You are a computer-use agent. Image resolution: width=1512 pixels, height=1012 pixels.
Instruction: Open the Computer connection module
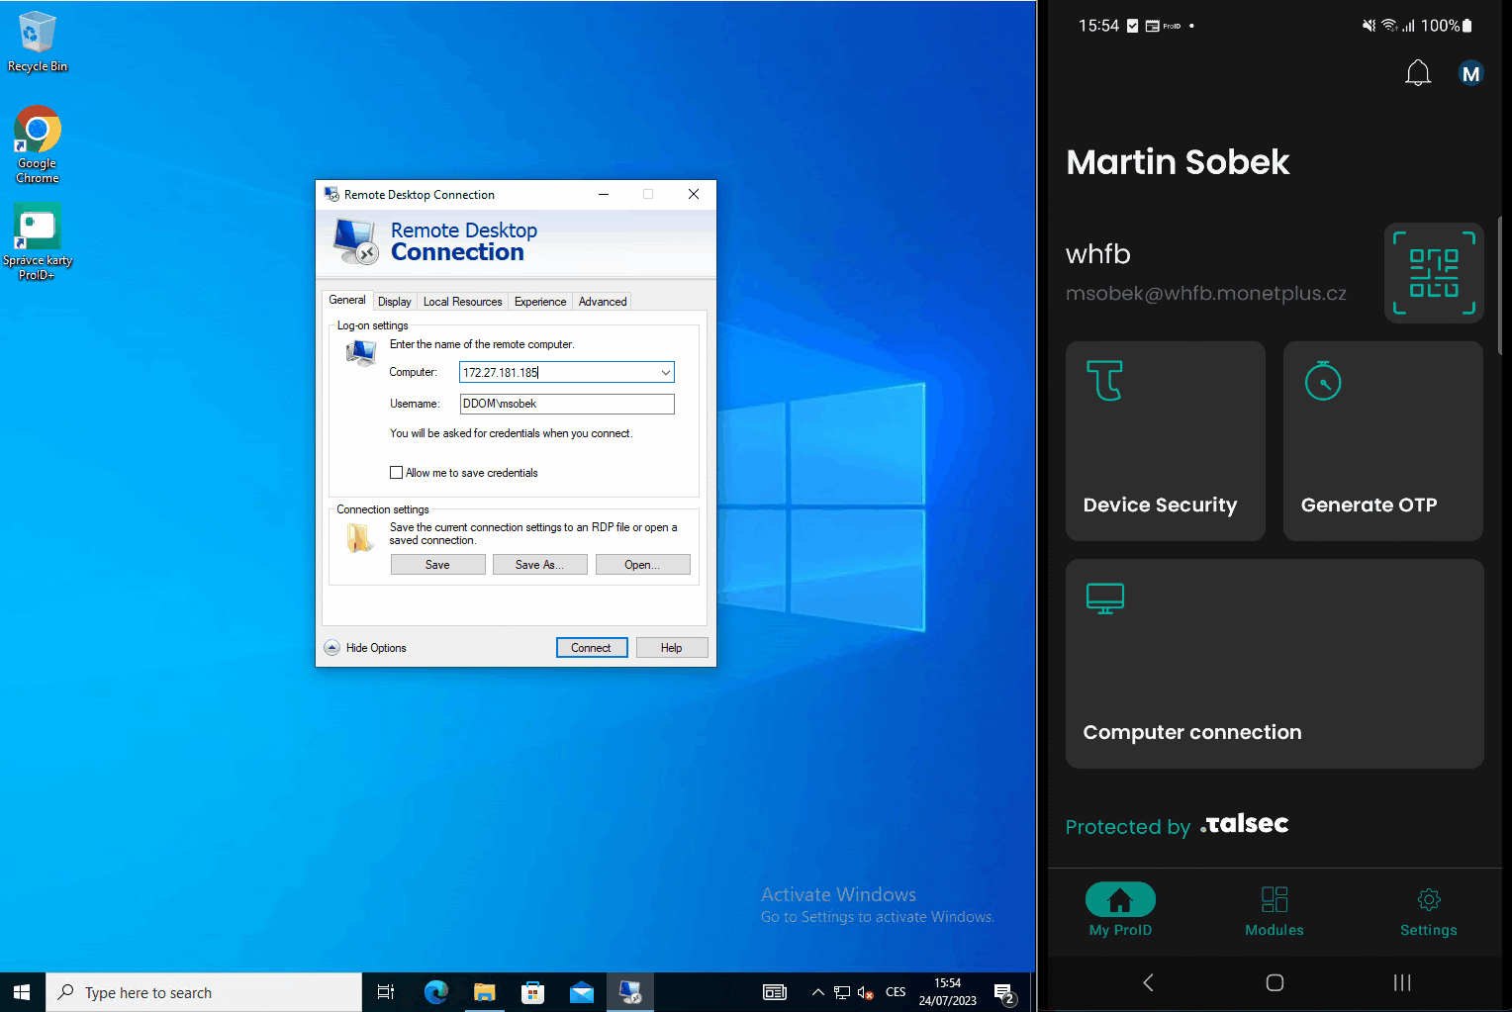[1274, 663]
